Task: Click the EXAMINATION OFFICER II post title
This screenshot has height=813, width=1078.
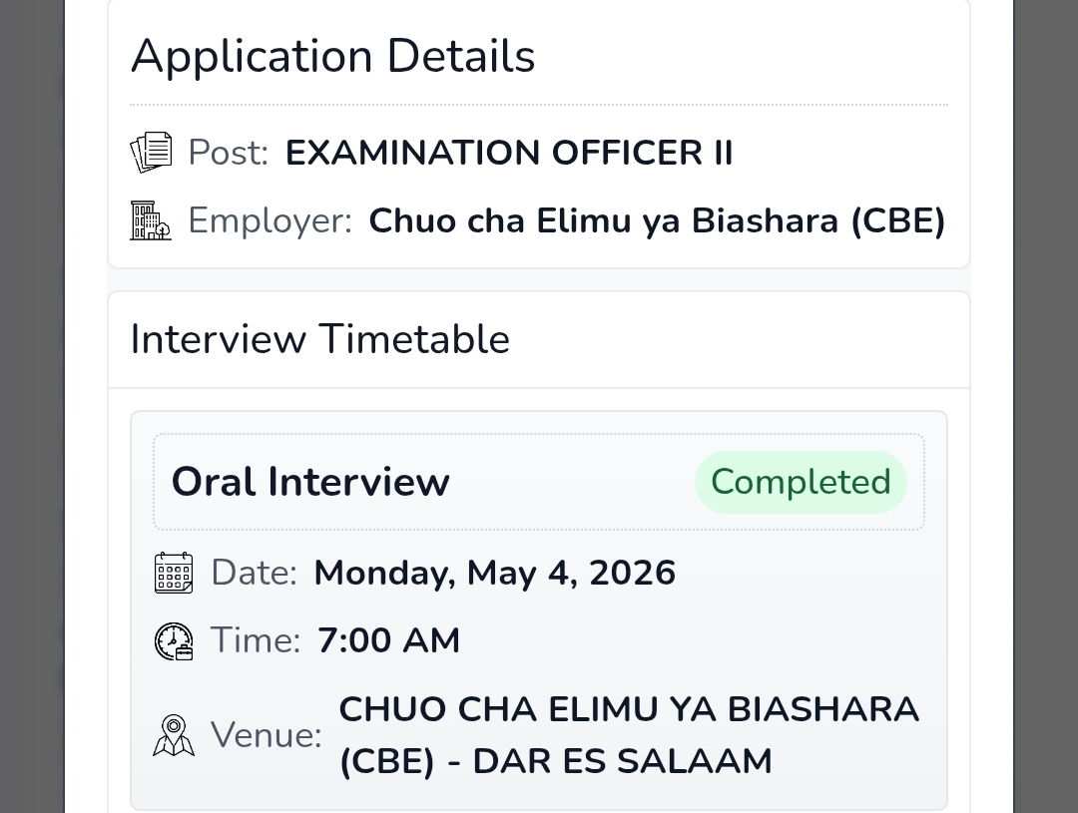Action: (509, 153)
